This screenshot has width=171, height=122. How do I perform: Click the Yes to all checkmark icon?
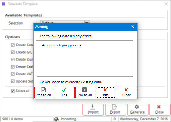[x=43, y=90]
